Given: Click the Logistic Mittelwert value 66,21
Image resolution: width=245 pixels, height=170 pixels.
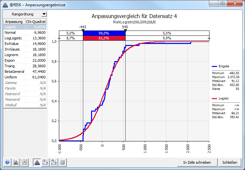Looking at the screenshot, I should coord(235,113).
